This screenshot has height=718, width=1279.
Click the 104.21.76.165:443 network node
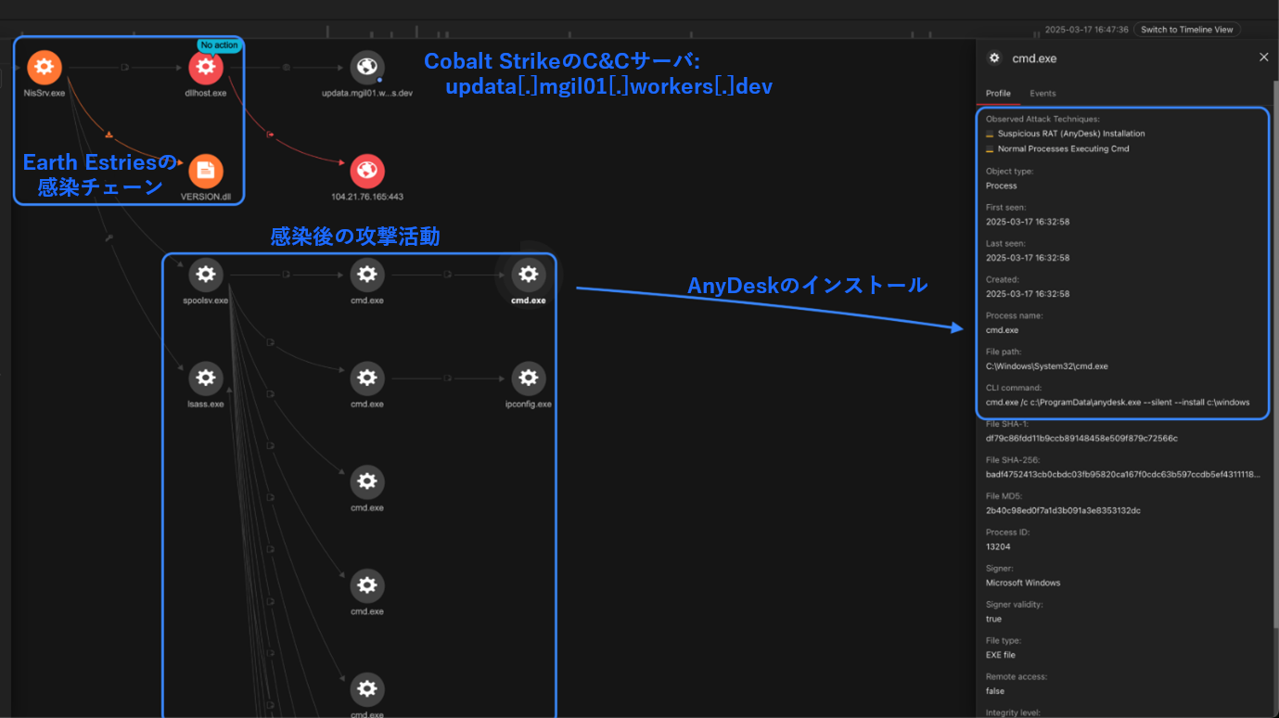[367, 171]
